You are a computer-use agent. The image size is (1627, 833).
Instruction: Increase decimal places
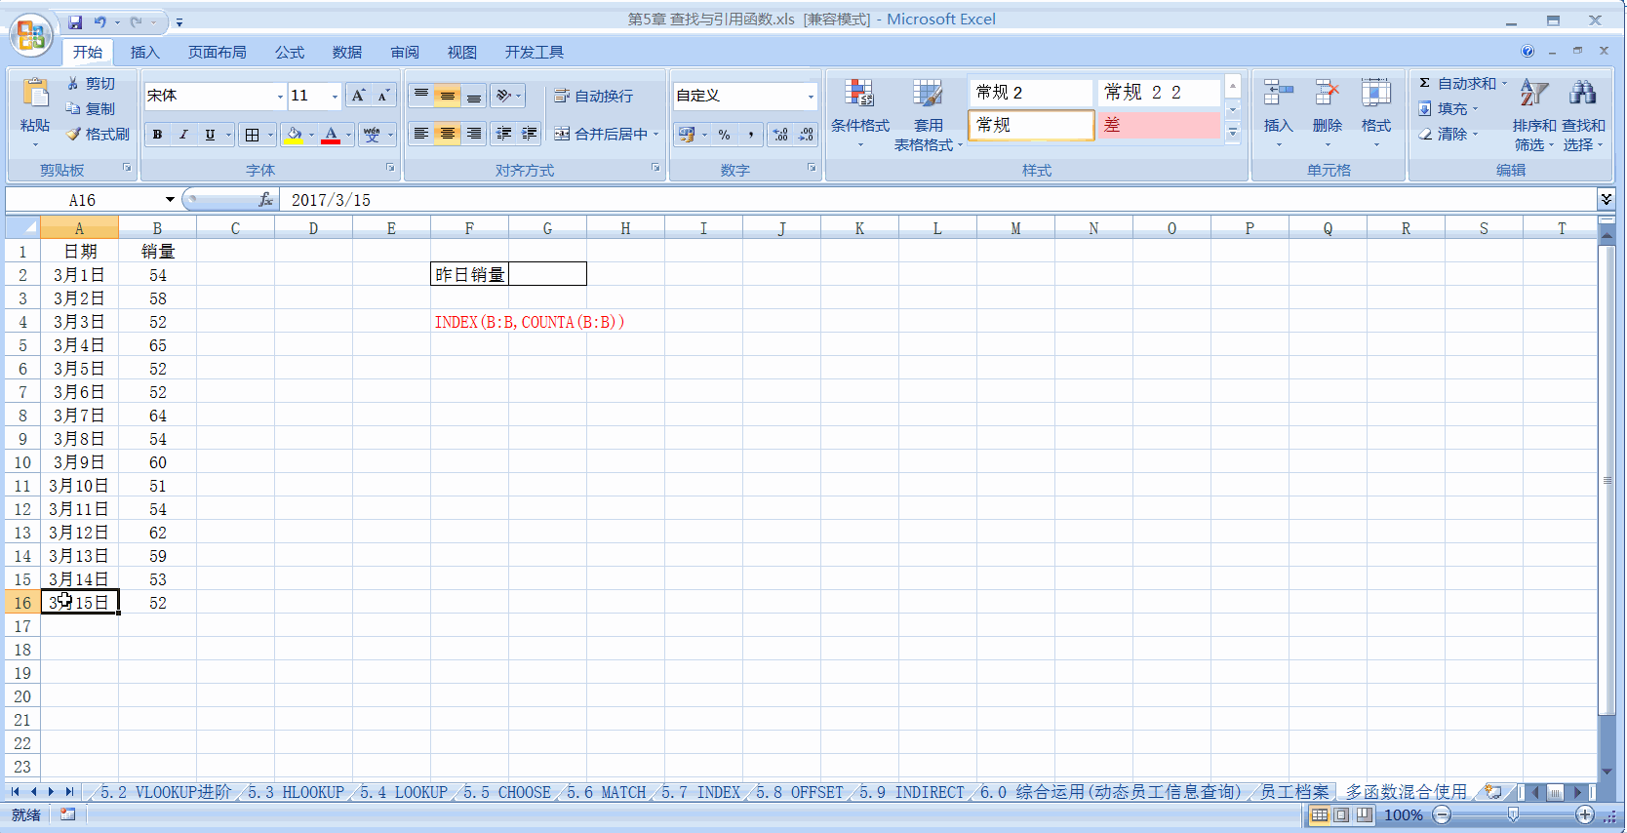point(780,135)
